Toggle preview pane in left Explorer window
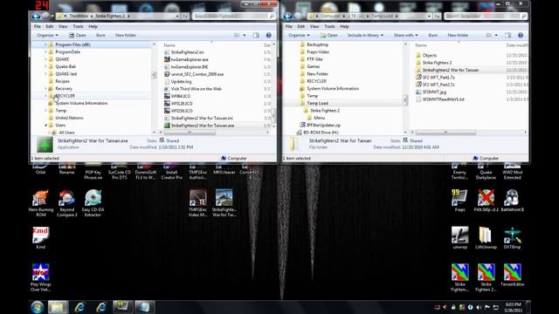The image size is (559, 314). tap(256, 35)
